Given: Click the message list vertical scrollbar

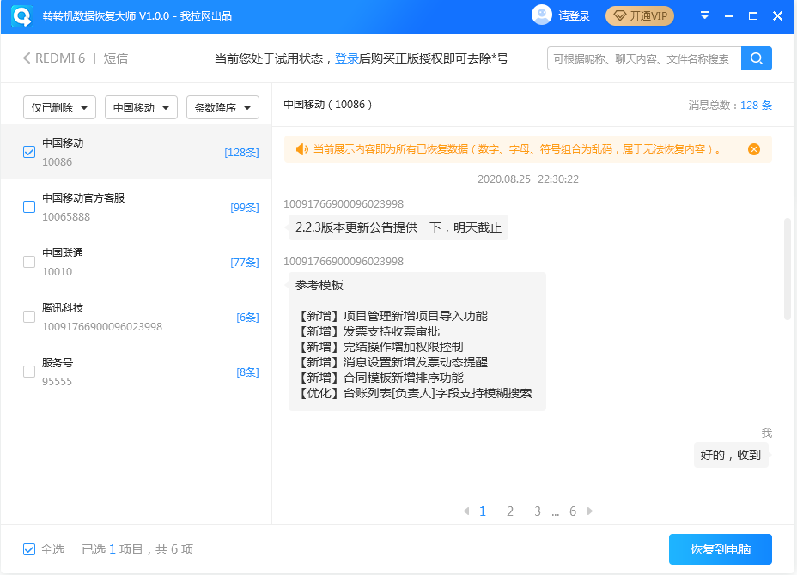Looking at the screenshot, I should click(x=788, y=269).
